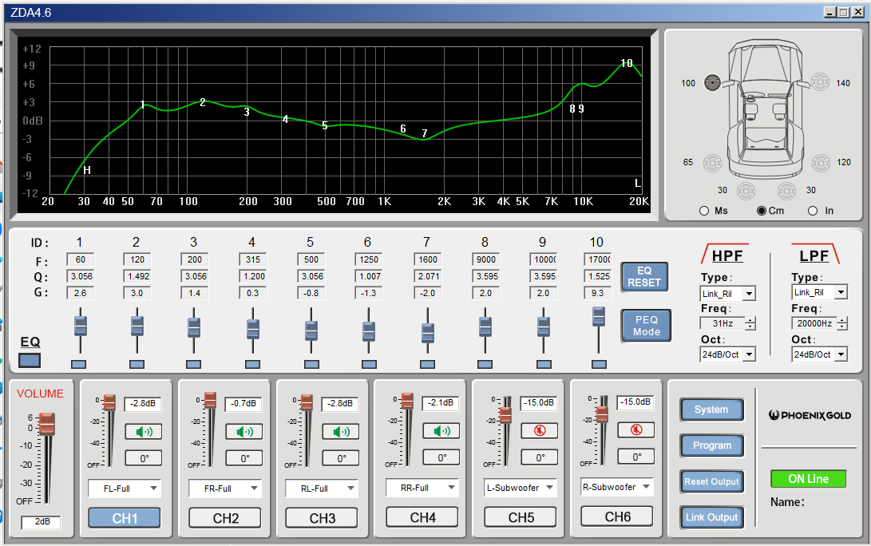Select channel CH3

323,518
